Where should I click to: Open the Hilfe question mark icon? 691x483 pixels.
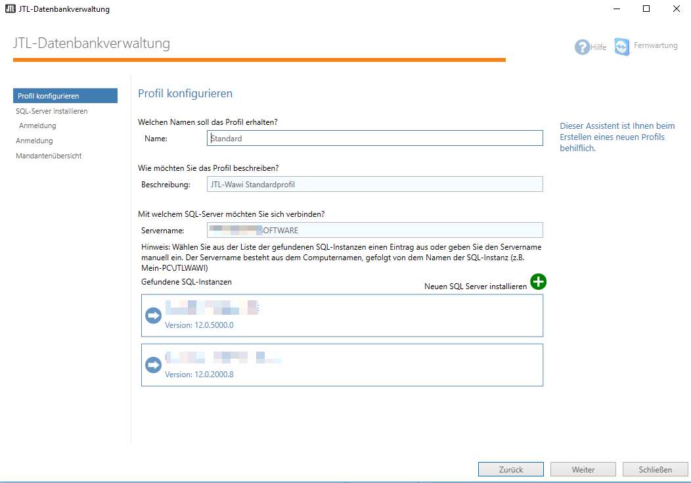coord(582,47)
